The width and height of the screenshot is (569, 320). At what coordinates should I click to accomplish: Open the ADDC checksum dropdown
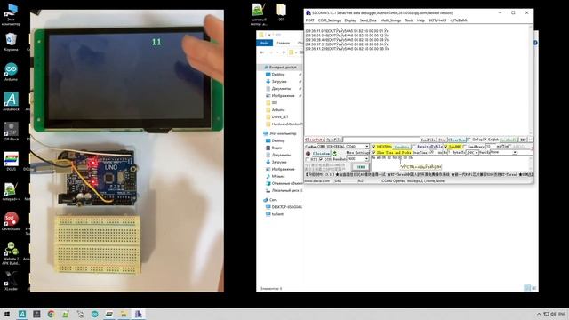click(472, 152)
